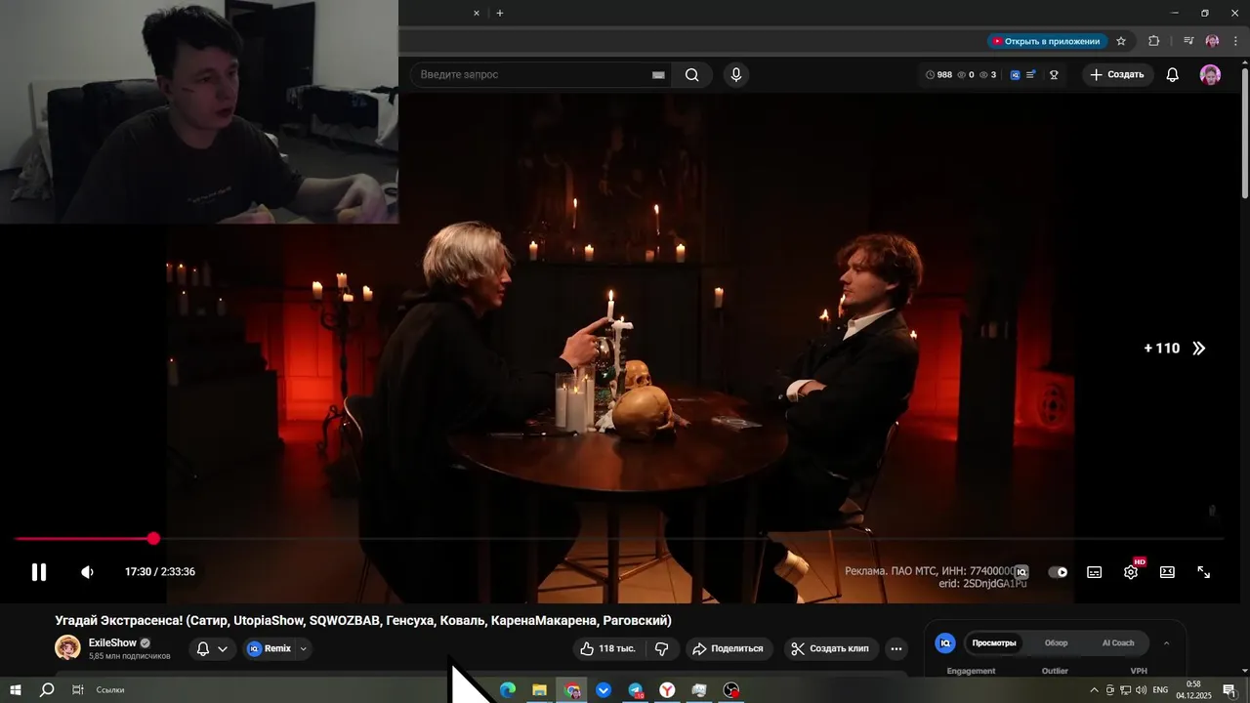This screenshot has height=703, width=1250.
Task: Toggle the autoplay switch in player
Action: pyautogui.click(x=1058, y=572)
